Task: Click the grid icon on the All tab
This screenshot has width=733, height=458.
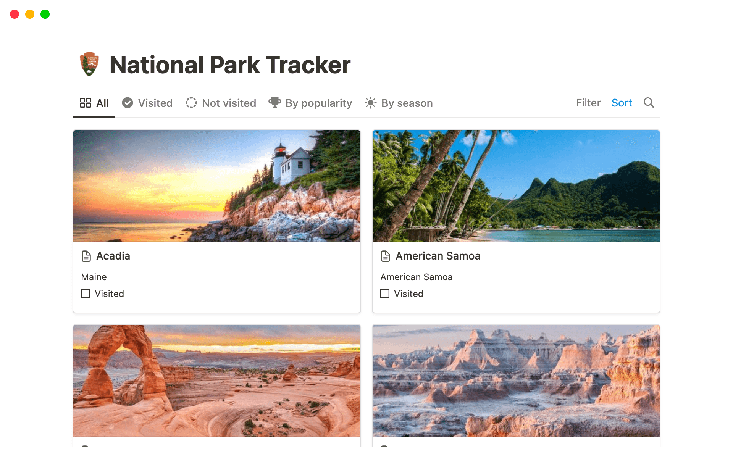Action: tap(86, 103)
